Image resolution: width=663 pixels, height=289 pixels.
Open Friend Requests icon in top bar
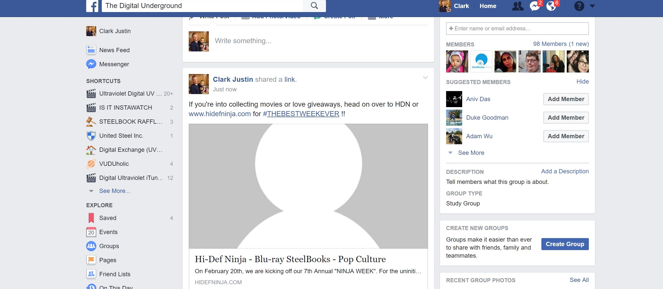point(517,6)
